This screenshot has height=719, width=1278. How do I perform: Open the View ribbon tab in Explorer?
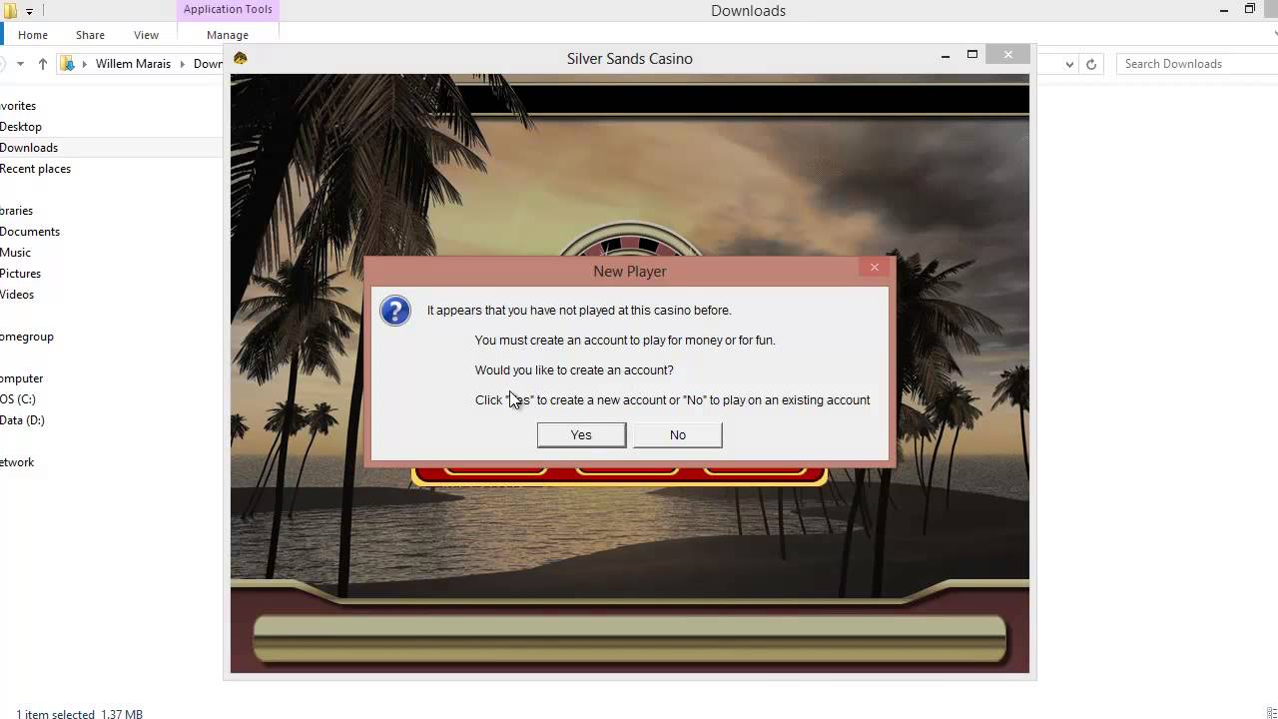[146, 35]
